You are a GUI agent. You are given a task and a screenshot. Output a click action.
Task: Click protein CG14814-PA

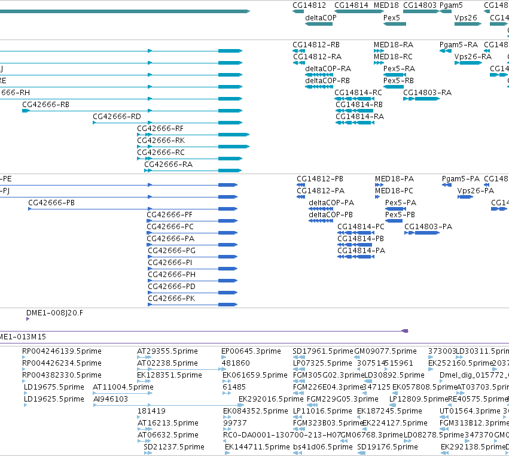361,251
